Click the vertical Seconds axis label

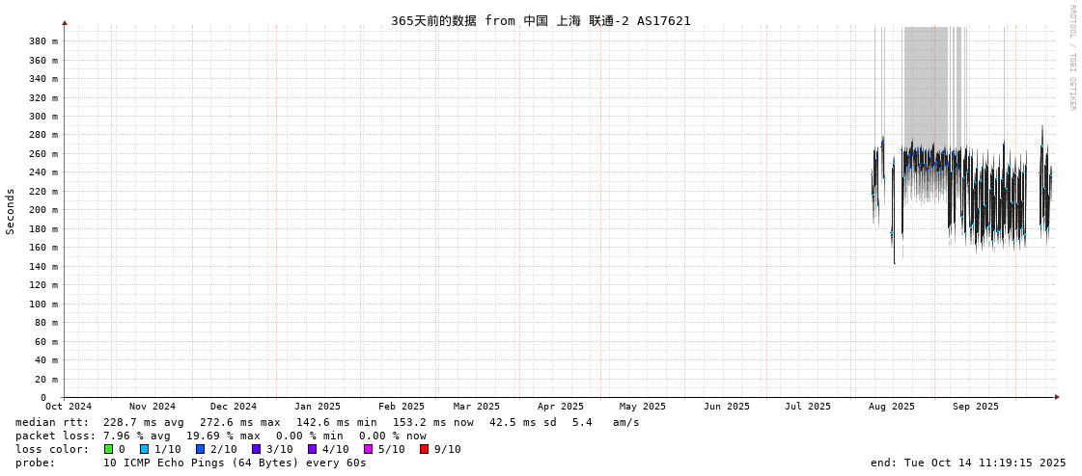[11, 211]
